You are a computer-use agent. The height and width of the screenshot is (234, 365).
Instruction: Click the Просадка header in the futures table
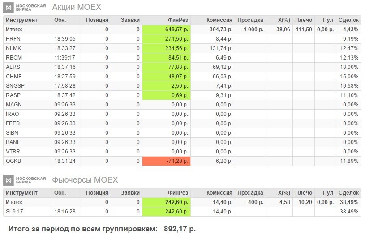click(250, 193)
